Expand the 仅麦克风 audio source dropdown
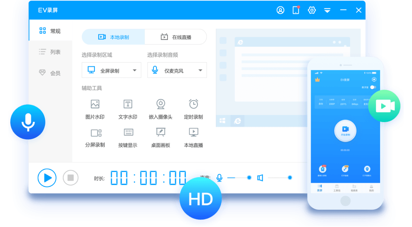 point(177,70)
